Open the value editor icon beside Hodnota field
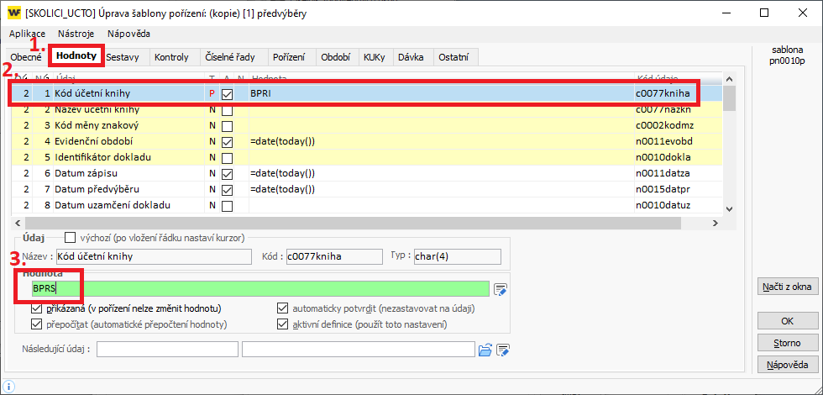The image size is (823, 395). (501, 289)
